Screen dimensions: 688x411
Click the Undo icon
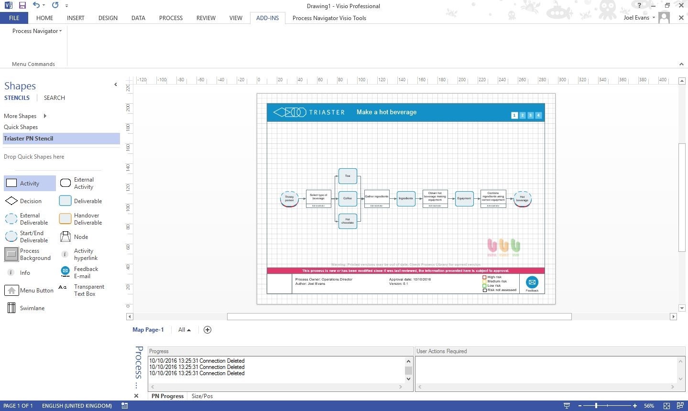click(36, 6)
